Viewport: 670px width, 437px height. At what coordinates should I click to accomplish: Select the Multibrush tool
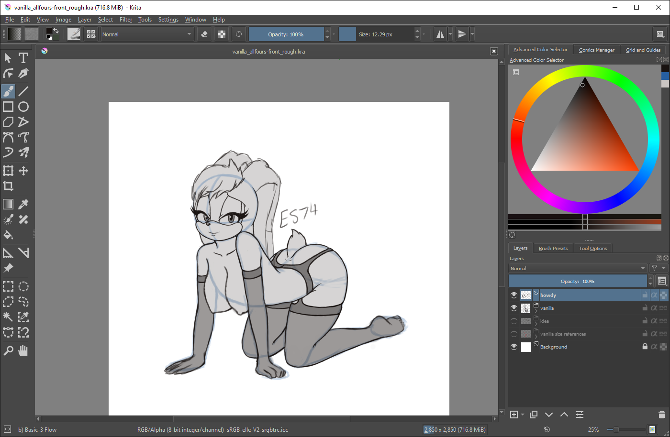pos(23,153)
